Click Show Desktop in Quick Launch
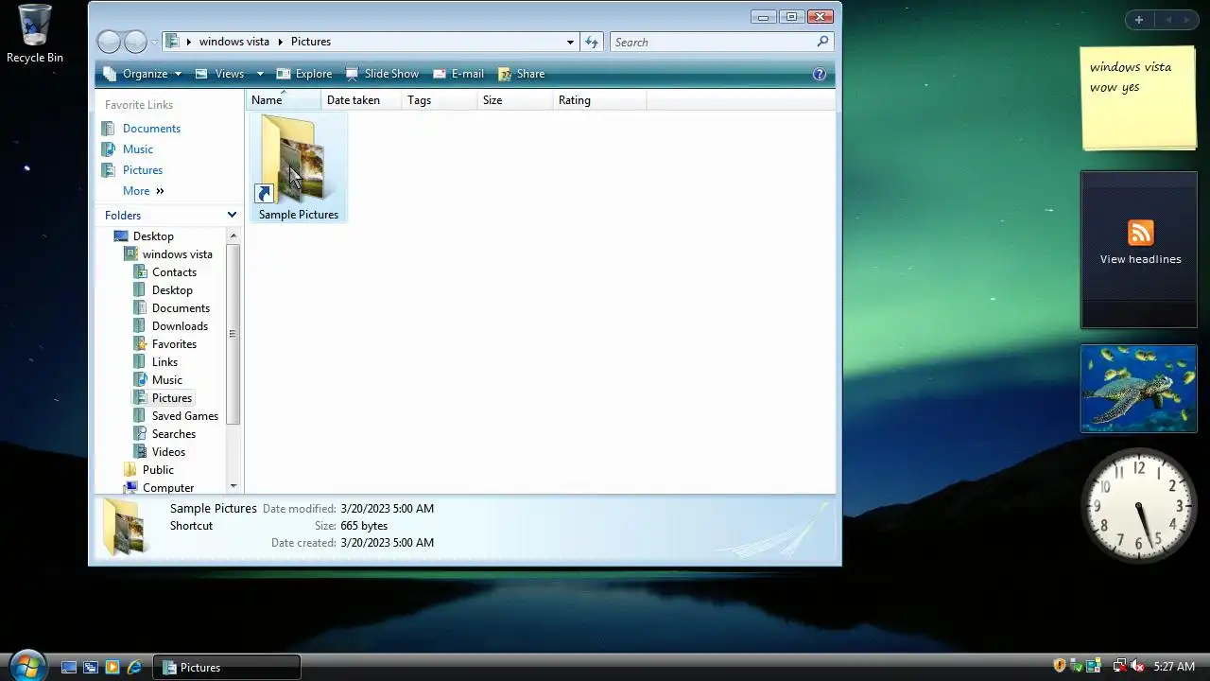Image resolution: width=1210 pixels, height=681 pixels. tap(69, 667)
